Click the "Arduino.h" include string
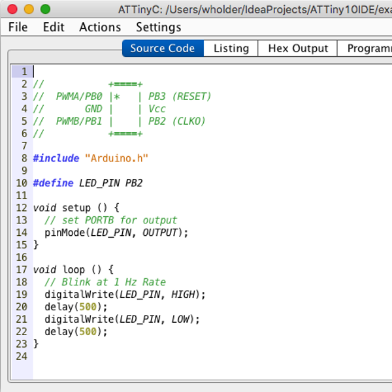Image resolution: width=392 pixels, height=392 pixels. tap(117, 158)
